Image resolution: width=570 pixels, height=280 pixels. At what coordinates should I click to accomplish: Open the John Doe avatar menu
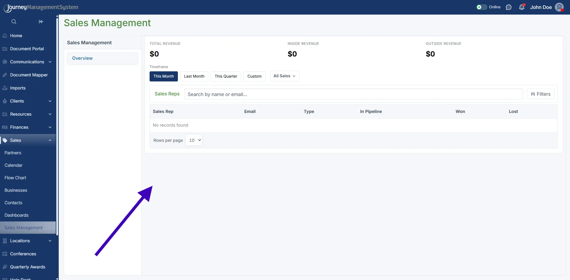tap(559, 7)
